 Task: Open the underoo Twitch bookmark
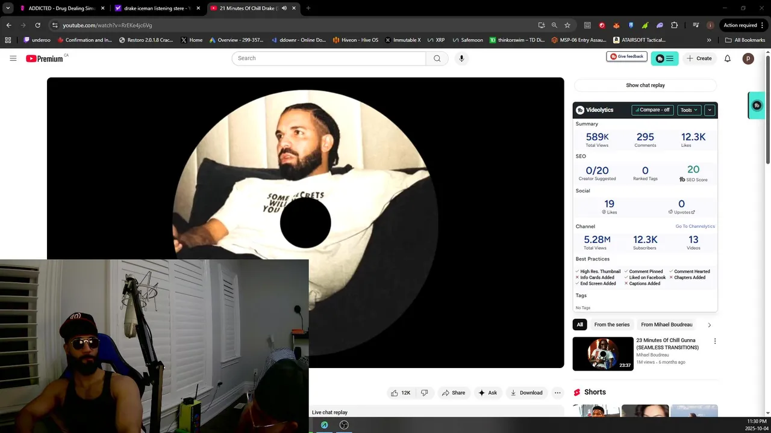click(37, 40)
